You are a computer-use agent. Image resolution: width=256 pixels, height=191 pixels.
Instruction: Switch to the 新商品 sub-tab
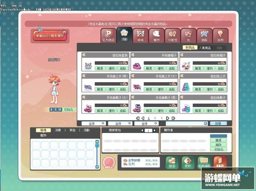point(190,48)
